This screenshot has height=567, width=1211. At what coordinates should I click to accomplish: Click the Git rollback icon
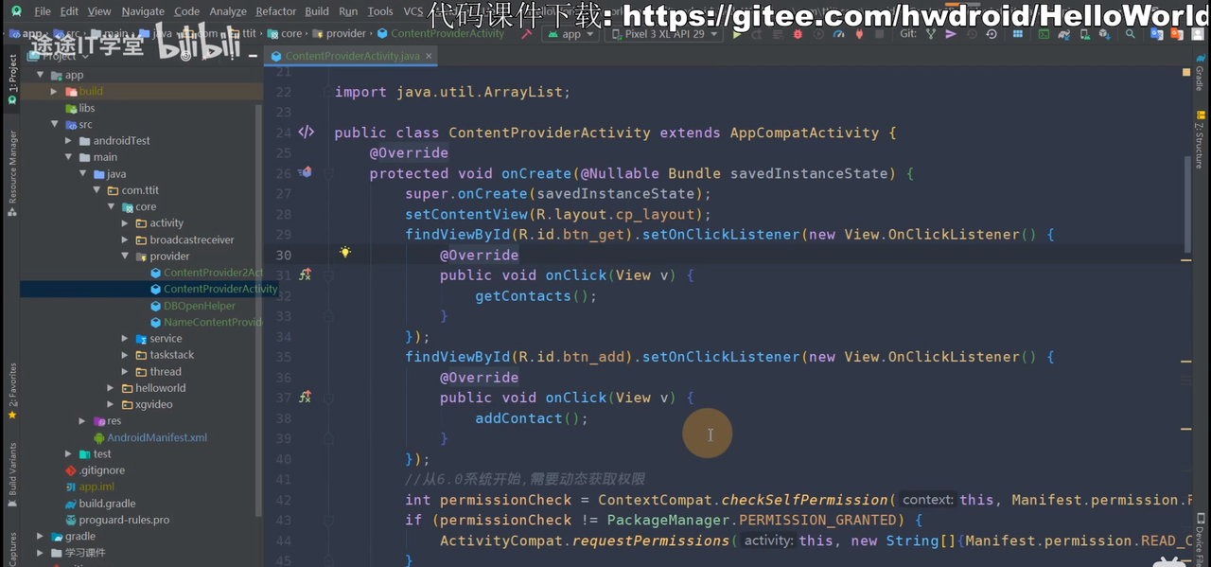[x=992, y=34]
